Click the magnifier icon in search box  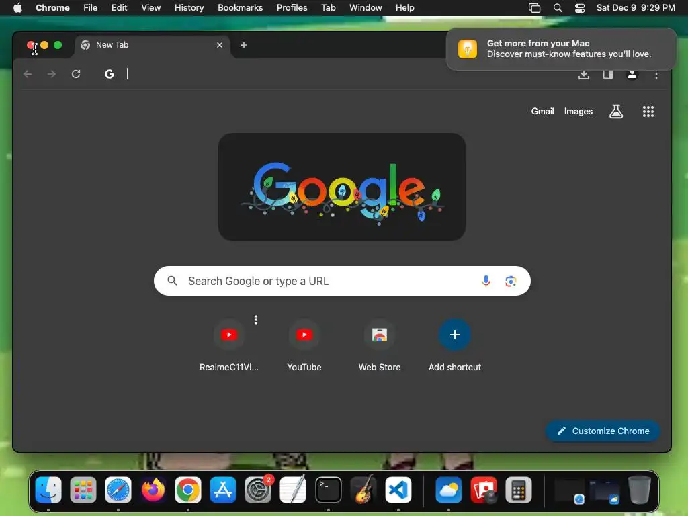click(173, 281)
